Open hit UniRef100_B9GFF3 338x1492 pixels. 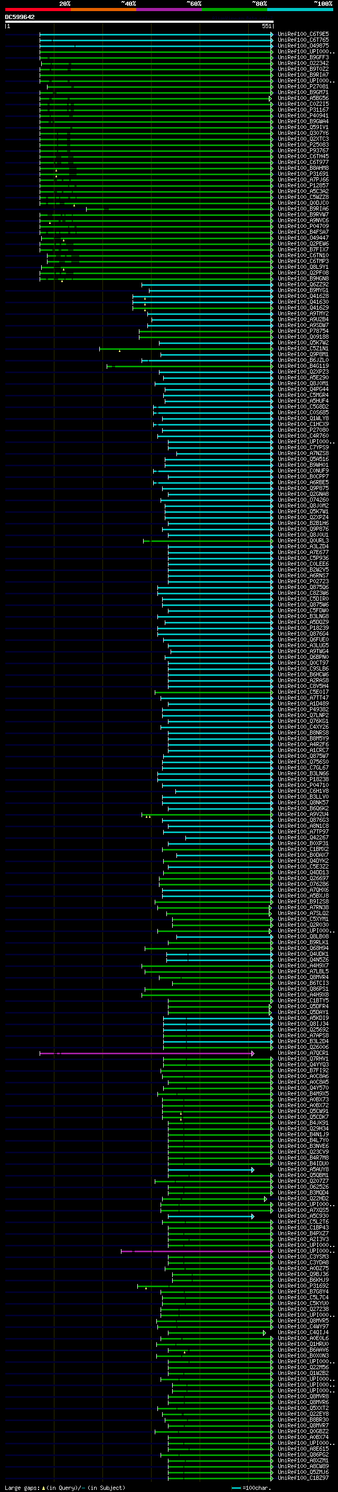click(x=303, y=57)
